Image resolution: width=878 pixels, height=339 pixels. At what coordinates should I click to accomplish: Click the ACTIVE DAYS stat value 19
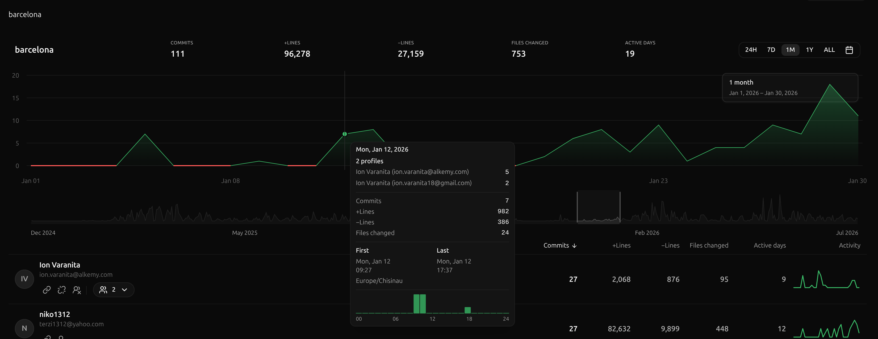(630, 54)
